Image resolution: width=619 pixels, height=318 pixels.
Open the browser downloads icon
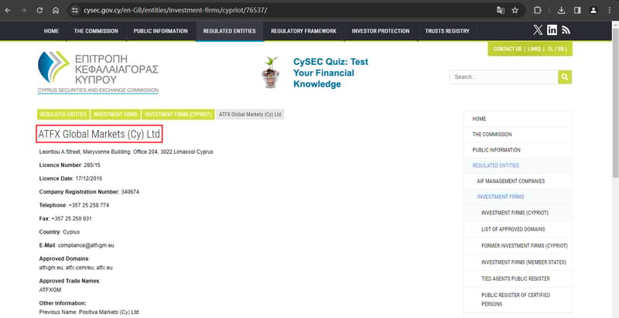click(x=561, y=11)
